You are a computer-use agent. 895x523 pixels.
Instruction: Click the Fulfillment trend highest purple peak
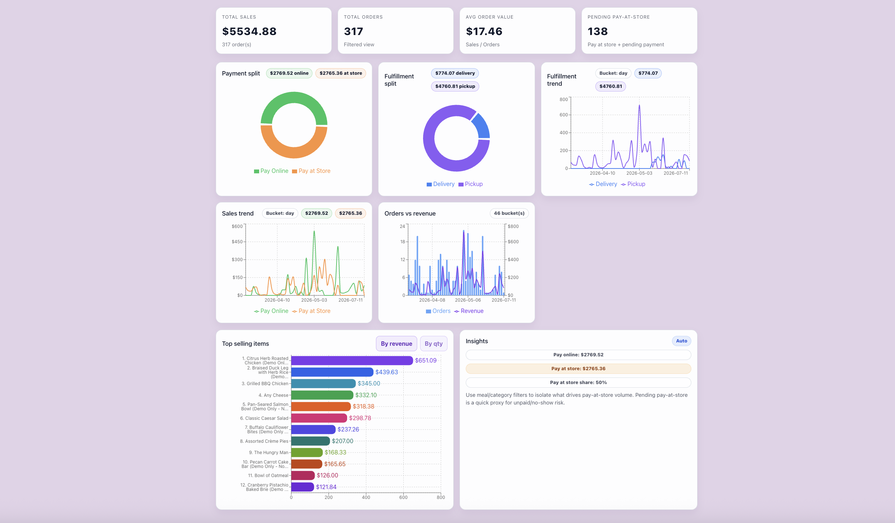click(639, 106)
